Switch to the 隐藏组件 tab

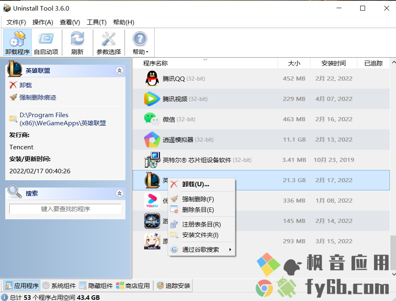pos(96,286)
